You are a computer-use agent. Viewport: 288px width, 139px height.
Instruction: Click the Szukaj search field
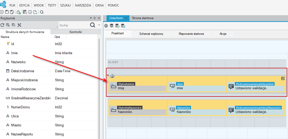pyautogui.click(x=73, y=25)
